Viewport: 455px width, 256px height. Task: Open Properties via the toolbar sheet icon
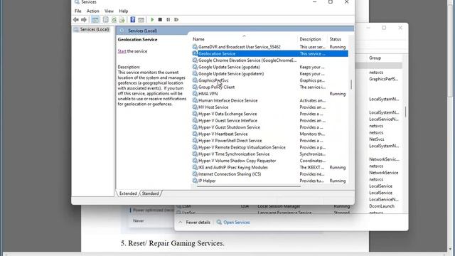click(x=106, y=20)
